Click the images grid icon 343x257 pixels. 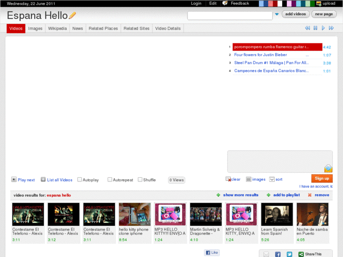point(249,179)
